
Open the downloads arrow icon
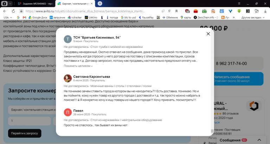[x=265, y=11]
